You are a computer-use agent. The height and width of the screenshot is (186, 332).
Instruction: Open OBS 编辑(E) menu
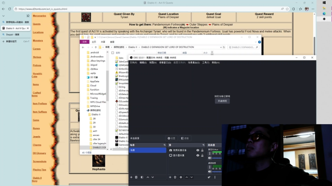(x=143, y=63)
